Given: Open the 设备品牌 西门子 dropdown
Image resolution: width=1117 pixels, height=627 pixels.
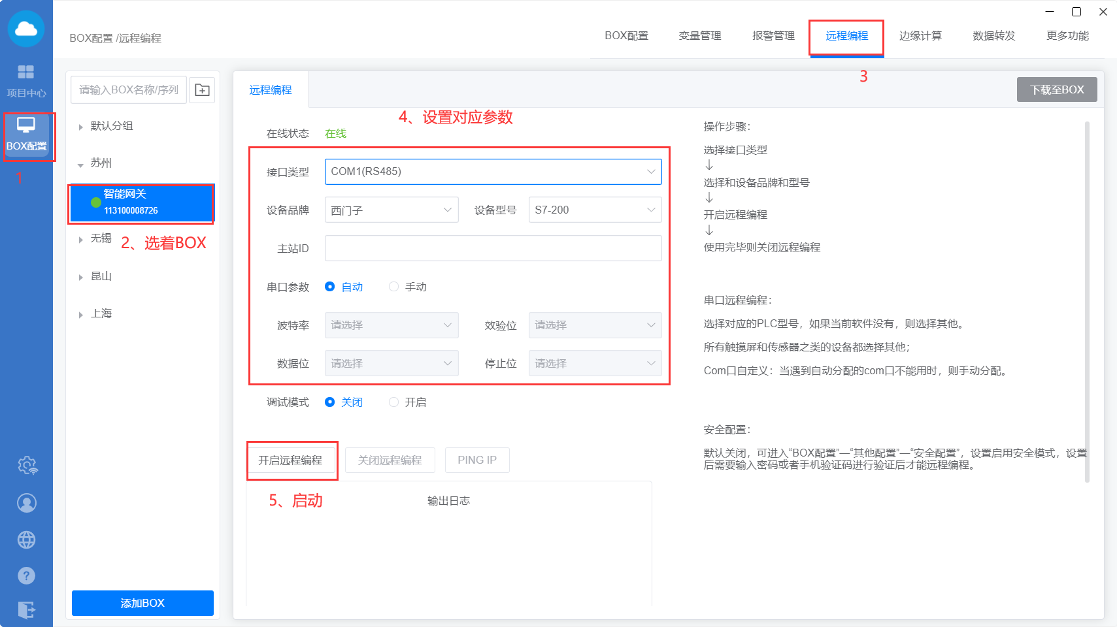Looking at the screenshot, I should pos(391,210).
